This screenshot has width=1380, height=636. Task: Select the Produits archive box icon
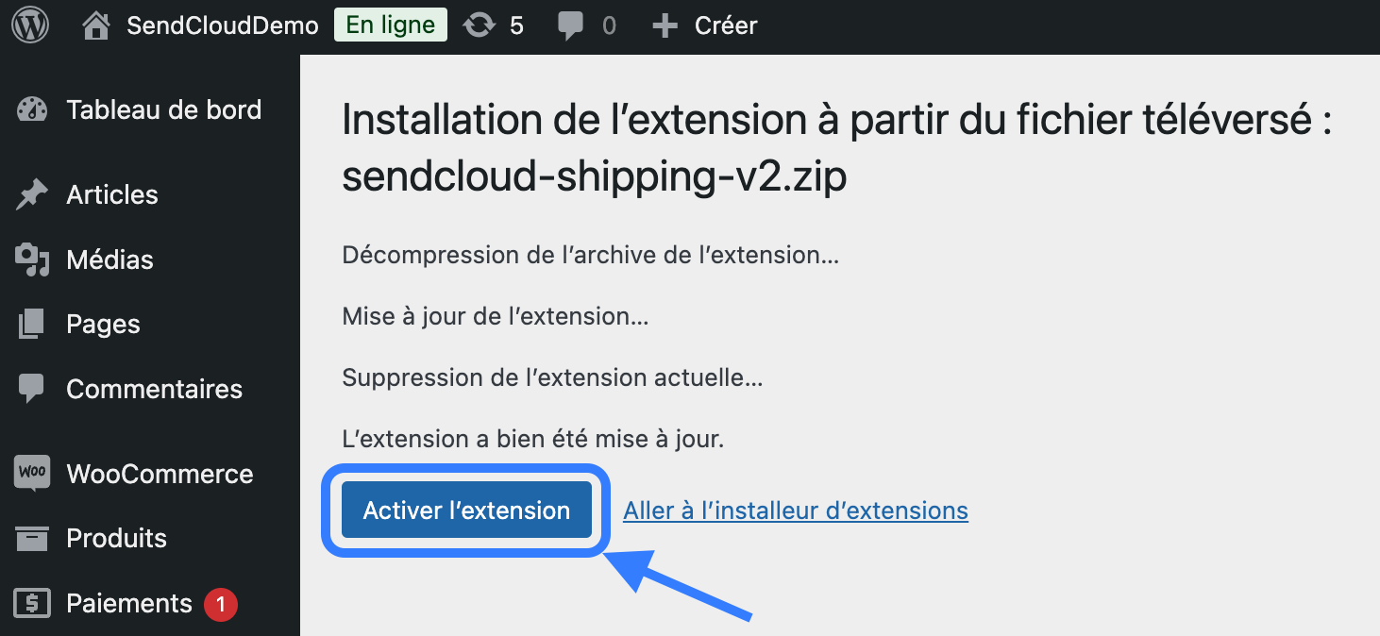[32, 538]
